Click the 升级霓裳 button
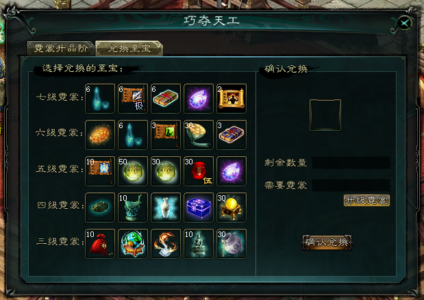424x300 pixels. [x=366, y=200]
